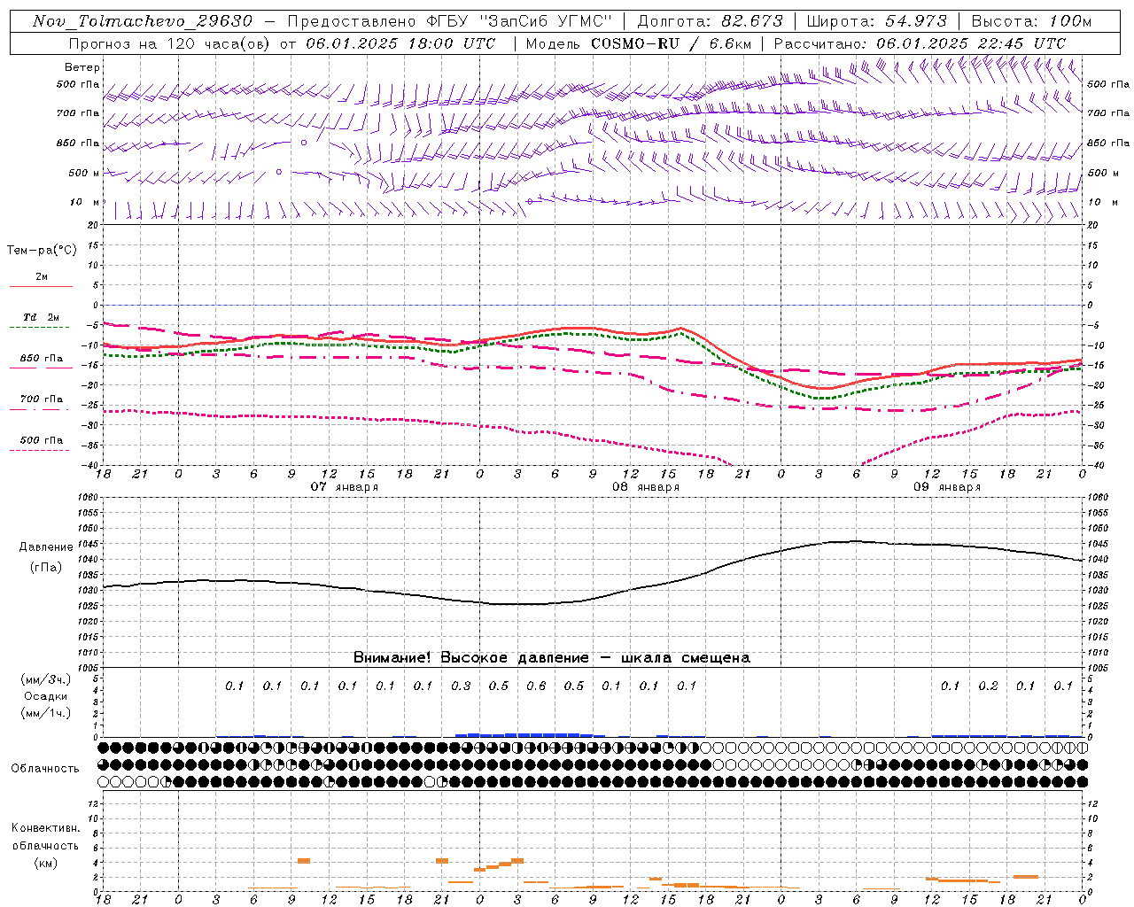
Task: Click the (мм/3ч.) precipitation unit label
Action: [46, 679]
